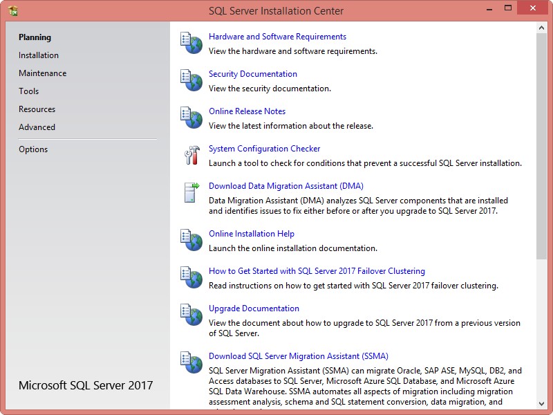553x415 pixels.
Task: Open the Maintenance page
Action: (x=43, y=73)
